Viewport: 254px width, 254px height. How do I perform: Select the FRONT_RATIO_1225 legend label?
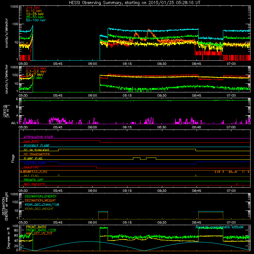coord(41,230)
